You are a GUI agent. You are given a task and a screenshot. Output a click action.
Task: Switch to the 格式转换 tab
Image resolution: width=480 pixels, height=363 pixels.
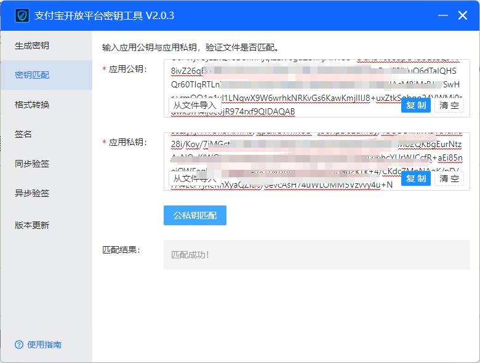tap(32, 105)
